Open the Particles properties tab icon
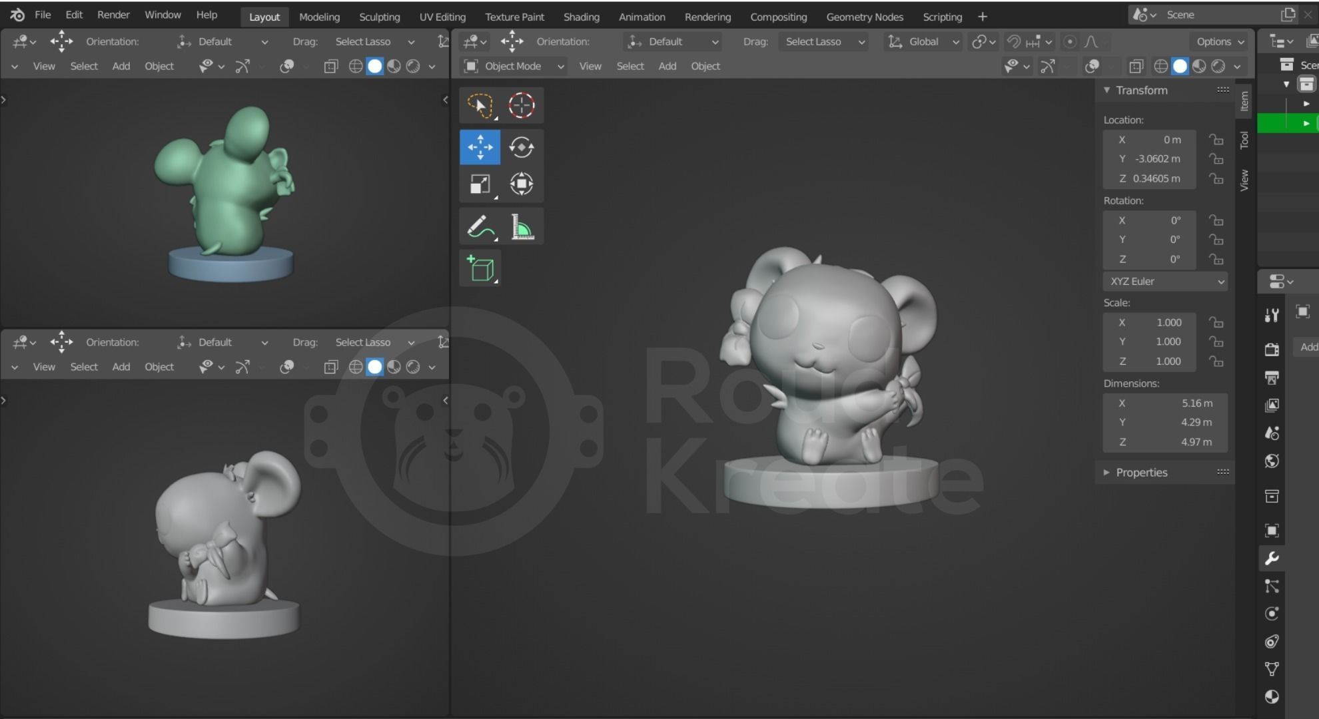The image size is (1319, 719). pos(1272,587)
